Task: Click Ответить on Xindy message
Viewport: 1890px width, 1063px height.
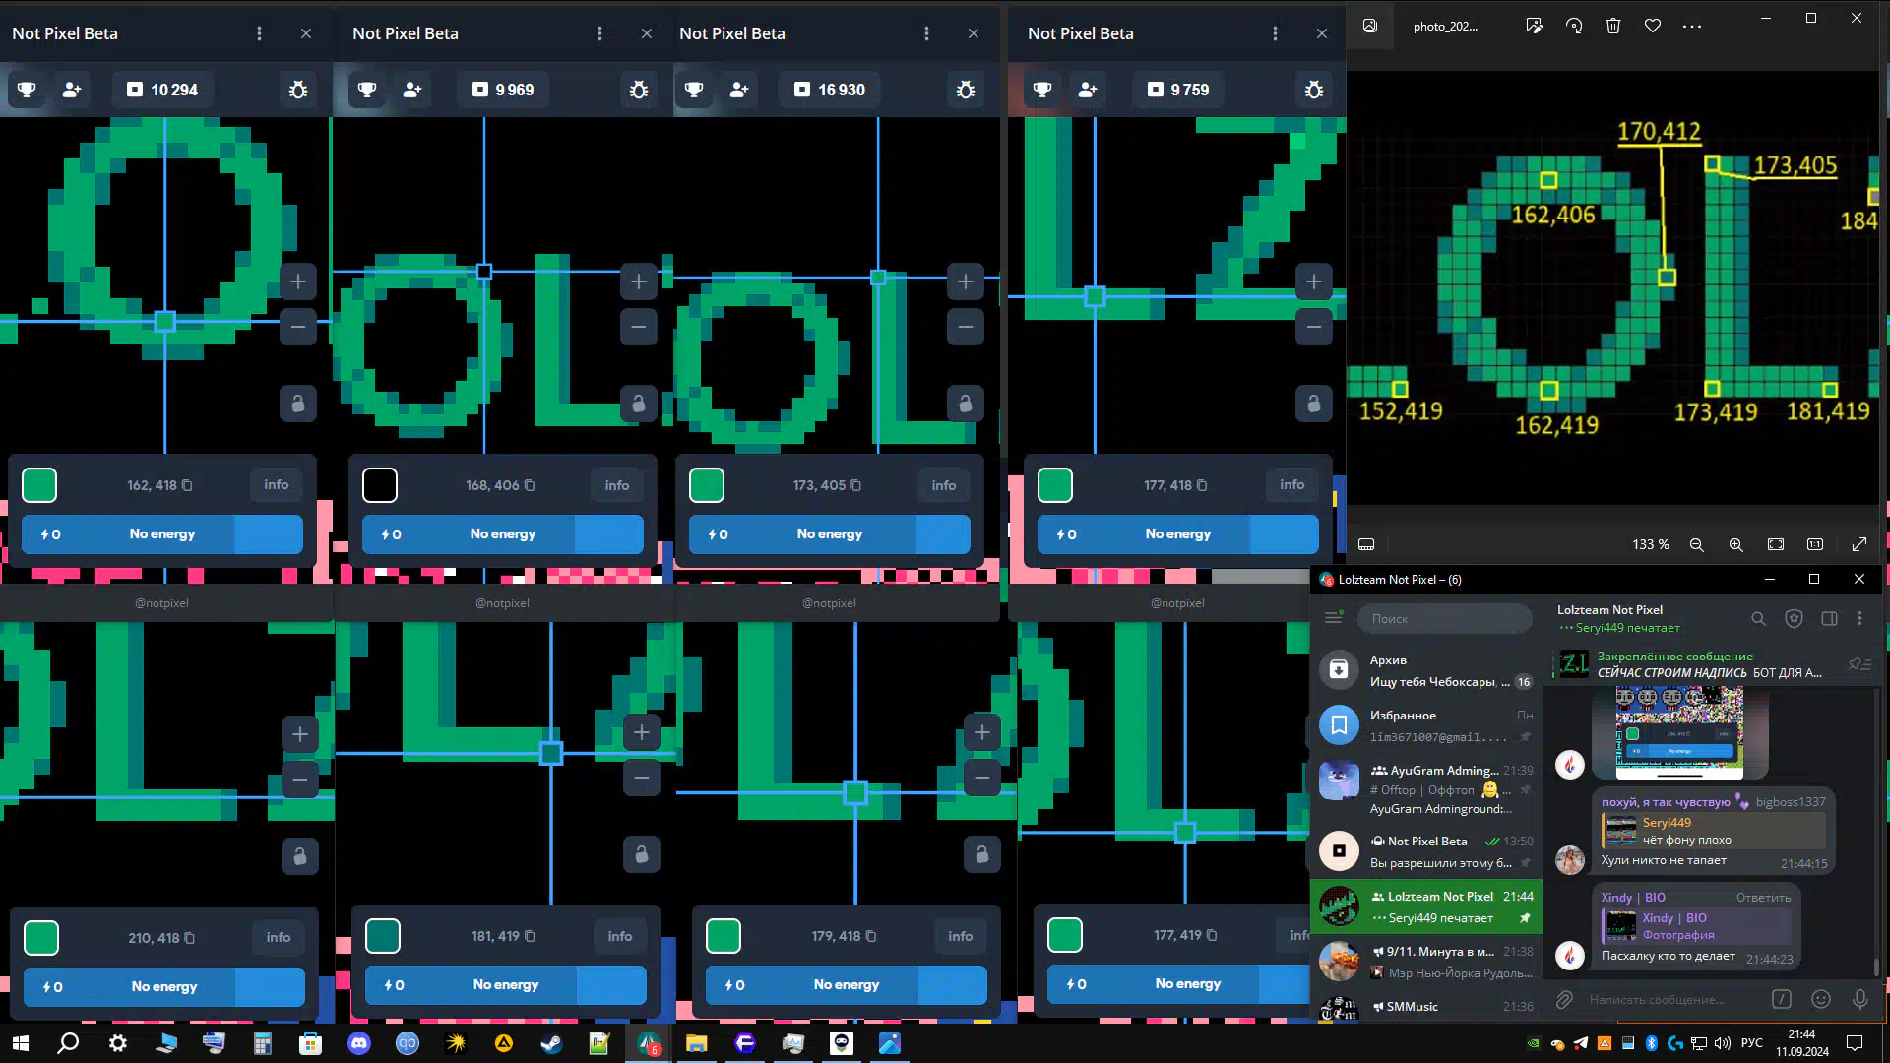Action: coord(1763,898)
